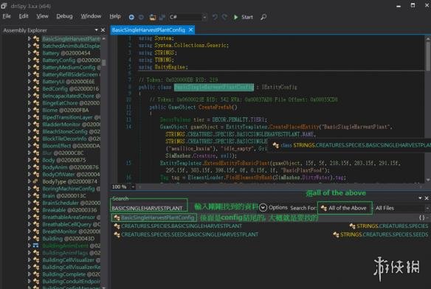Open the Window menu
431x289 pixels.
click(91, 16)
